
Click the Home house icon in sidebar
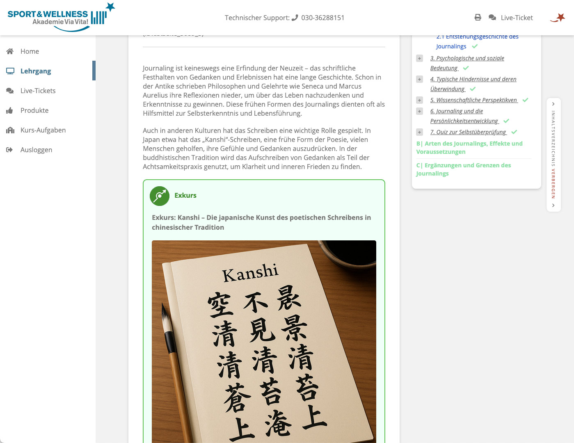[10, 51]
